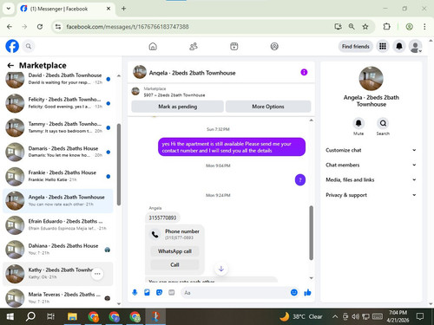Screen dimensions: 434x325
Task: Open Windows taskbar search
Action: pos(30,316)
